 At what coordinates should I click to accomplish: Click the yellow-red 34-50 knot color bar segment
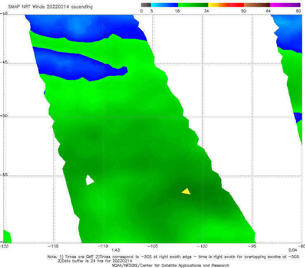coord(226,5)
